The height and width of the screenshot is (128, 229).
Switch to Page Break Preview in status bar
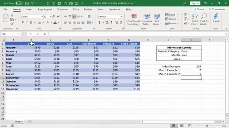[190, 126]
